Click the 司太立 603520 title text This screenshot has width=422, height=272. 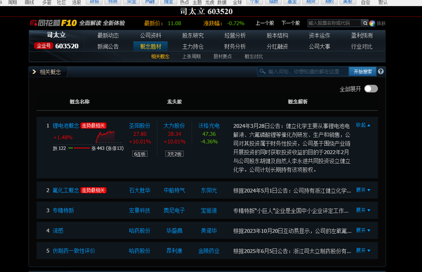pyautogui.click(x=207, y=11)
